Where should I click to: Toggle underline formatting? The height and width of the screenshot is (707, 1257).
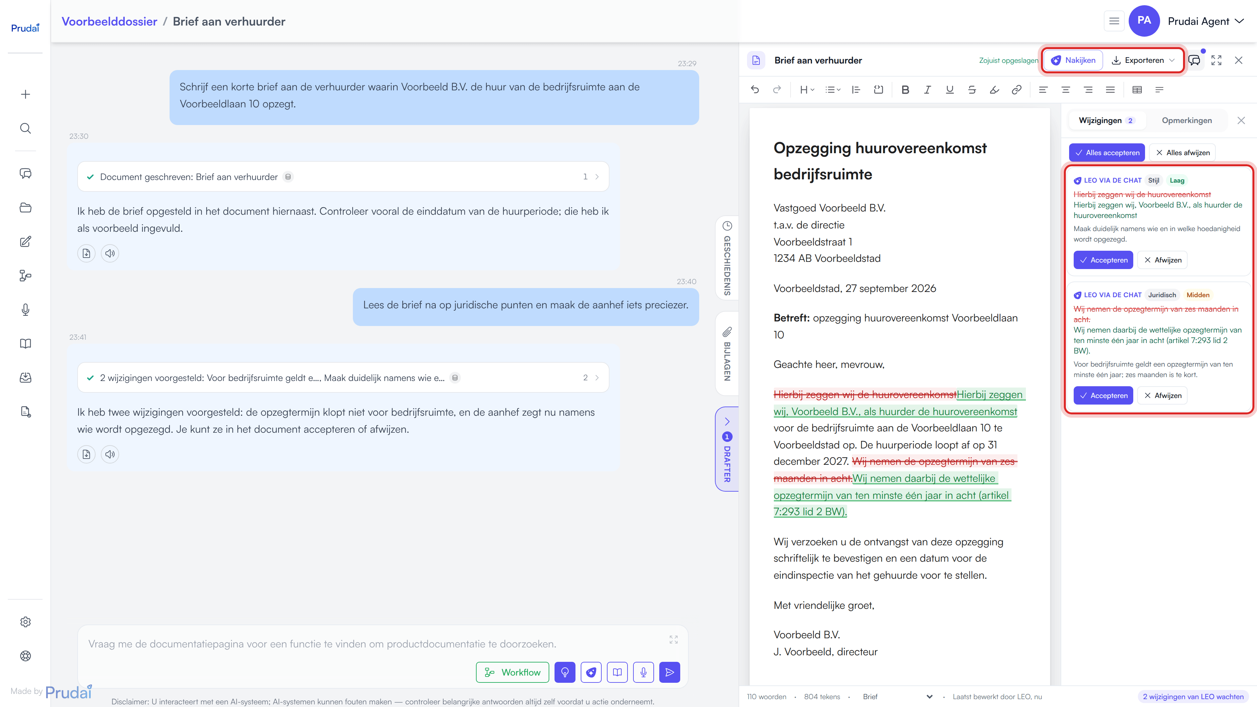pyautogui.click(x=950, y=89)
